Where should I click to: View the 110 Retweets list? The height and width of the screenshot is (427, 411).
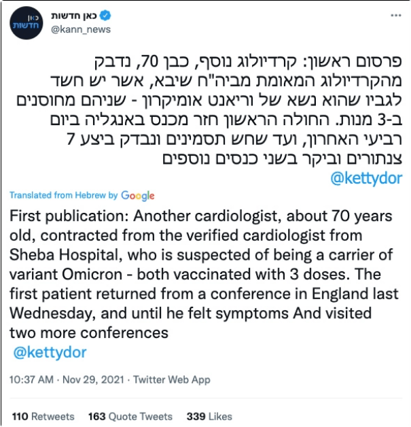click(x=36, y=415)
